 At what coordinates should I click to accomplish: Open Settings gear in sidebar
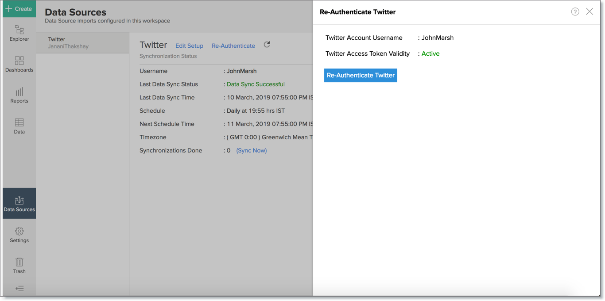pyautogui.click(x=19, y=235)
